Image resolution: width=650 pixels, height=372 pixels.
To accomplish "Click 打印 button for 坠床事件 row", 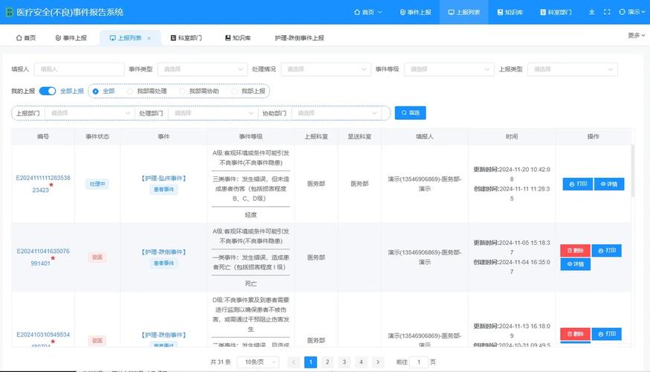I will pyautogui.click(x=578, y=184).
